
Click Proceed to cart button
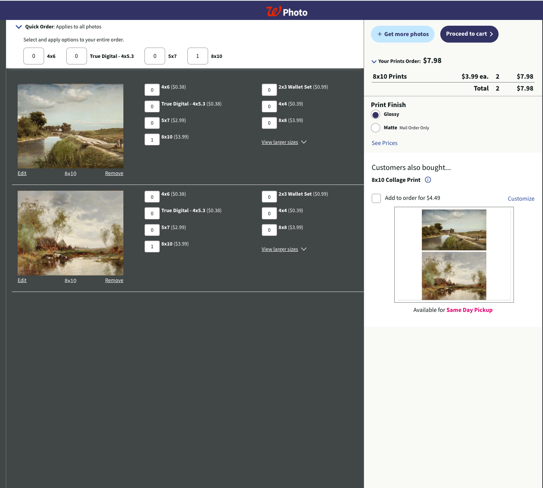point(469,34)
